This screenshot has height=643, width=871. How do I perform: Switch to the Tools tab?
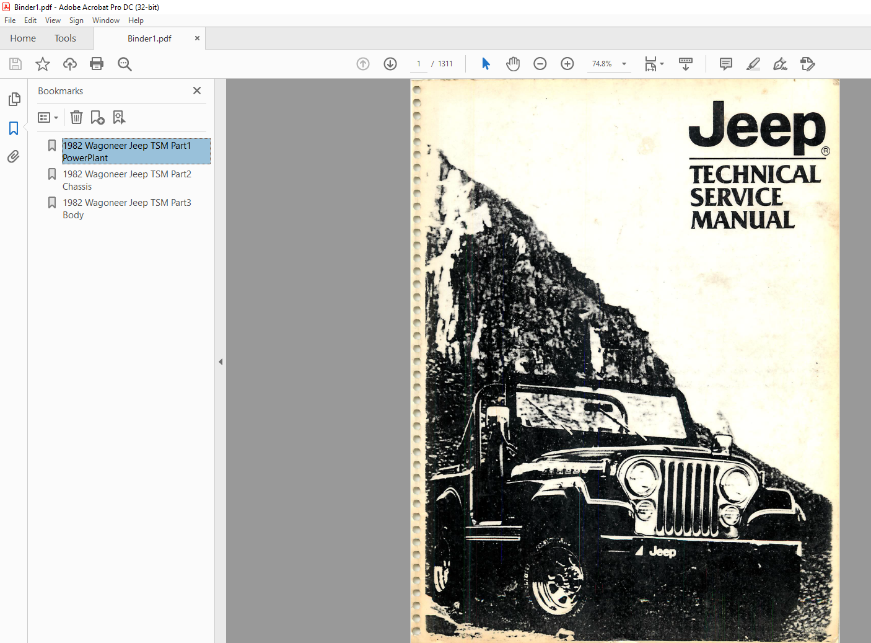click(x=65, y=38)
